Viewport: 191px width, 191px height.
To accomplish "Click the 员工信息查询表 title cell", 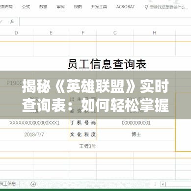I will point(107,64).
